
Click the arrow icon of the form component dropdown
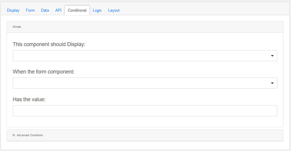(x=272, y=83)
